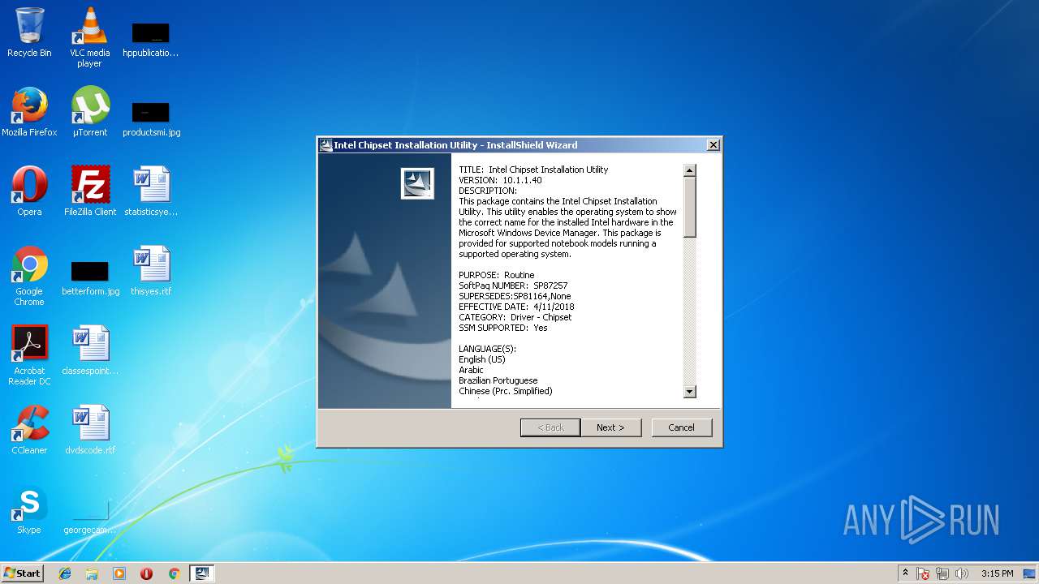
Task: Select dvdscode.rtf document icon
Action: 90,430
